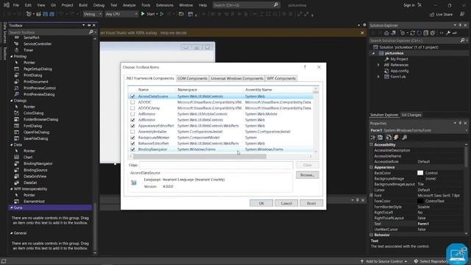The height and width of the screenshot is (265, 471).
Task: Collapse the WPF Interoperability group
Action: coord(12,189)
